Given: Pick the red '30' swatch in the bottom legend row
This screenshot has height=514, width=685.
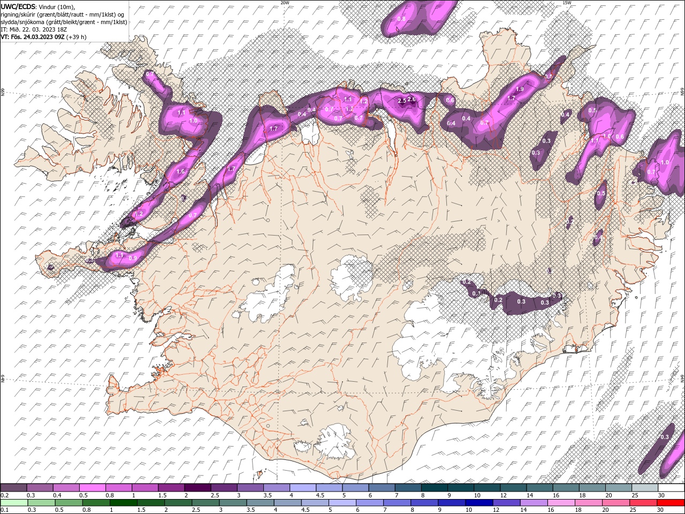Looking at the screenshot, I should point(671,502).
